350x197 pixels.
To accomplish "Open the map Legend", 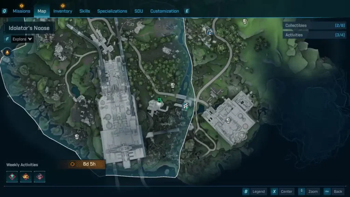I will coord(258,192).
